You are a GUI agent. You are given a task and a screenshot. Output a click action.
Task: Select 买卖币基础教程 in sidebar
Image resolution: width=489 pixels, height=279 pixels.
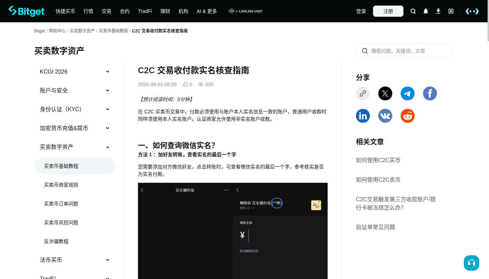(75, 166)
